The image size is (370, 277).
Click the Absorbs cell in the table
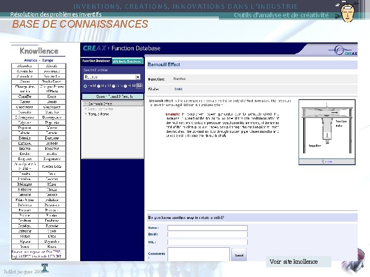(52, 66)
